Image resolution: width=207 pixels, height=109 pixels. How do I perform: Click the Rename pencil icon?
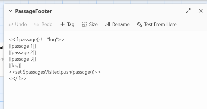[x=107, y=24]
